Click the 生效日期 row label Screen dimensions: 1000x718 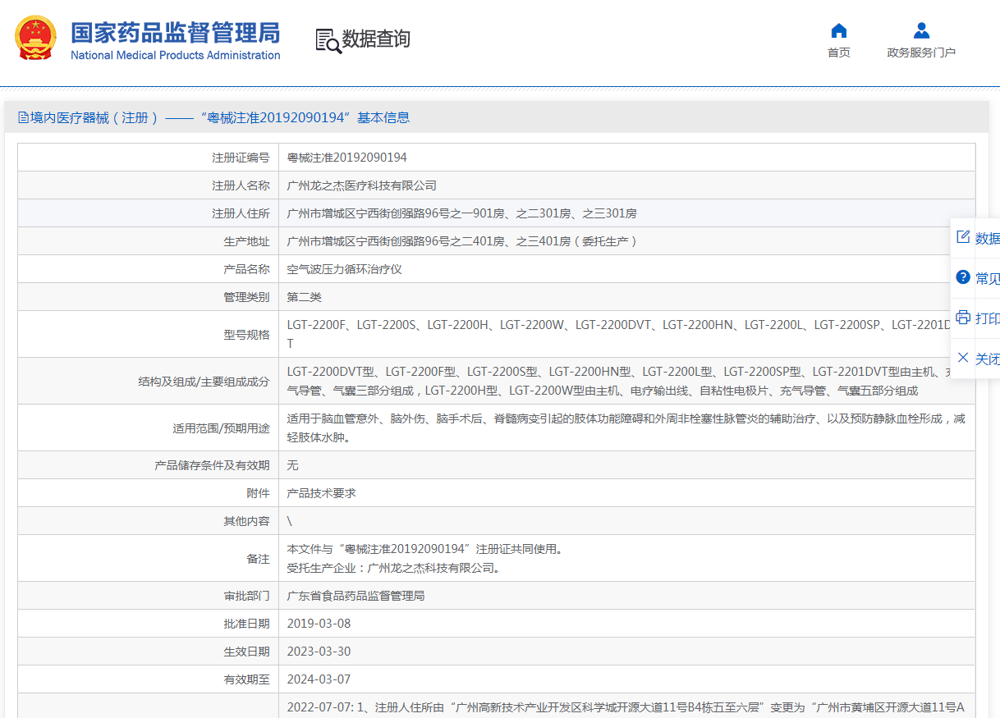[246, 652]
